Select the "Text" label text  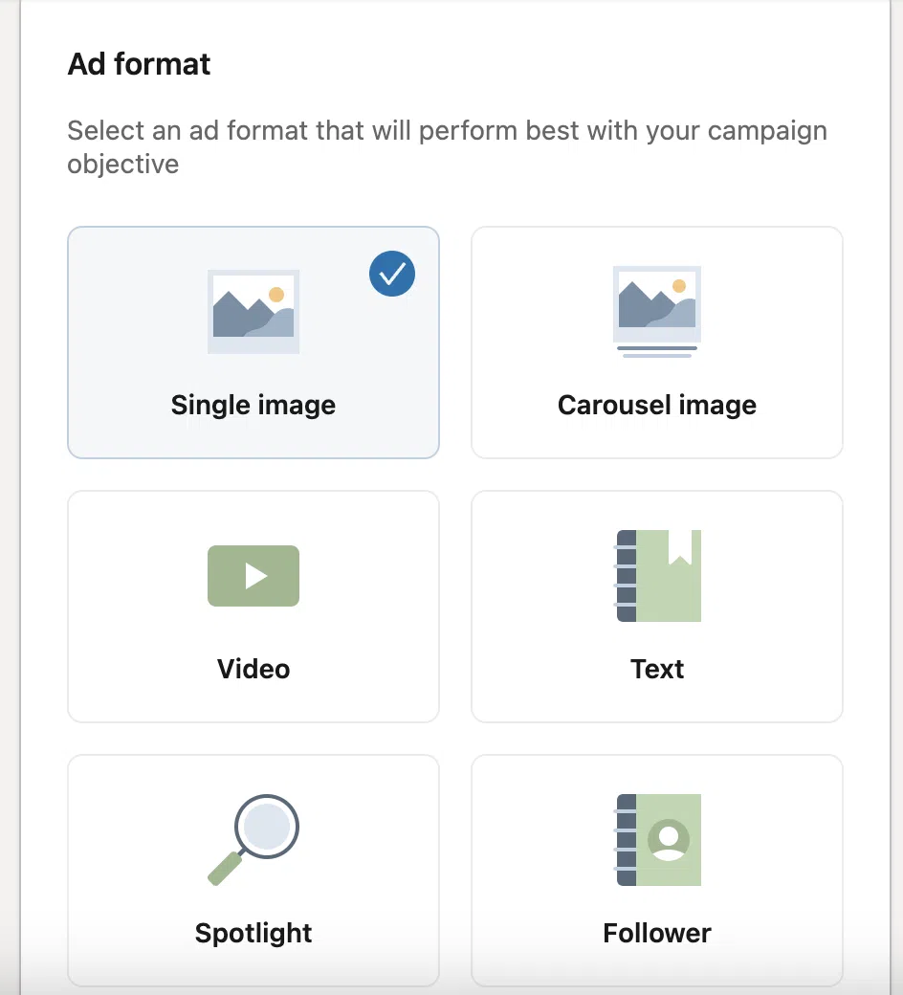click(x=657, y=669)
